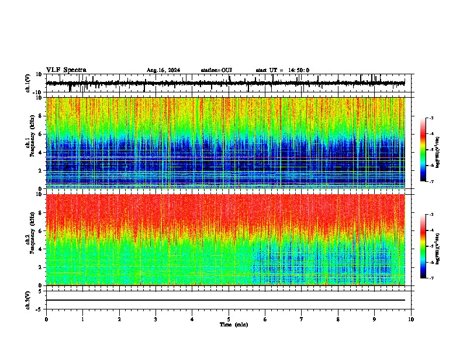Click time axis tick label "1"

(x=82, y=319)
